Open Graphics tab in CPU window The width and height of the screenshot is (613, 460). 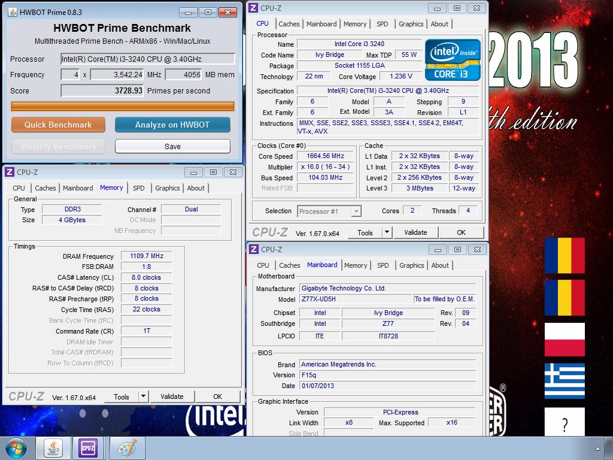pyautogui.click(x=411, y=24)
